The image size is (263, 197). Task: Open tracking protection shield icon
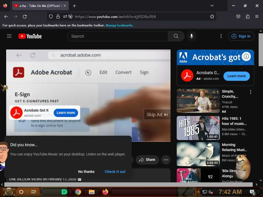pos(51,17)
